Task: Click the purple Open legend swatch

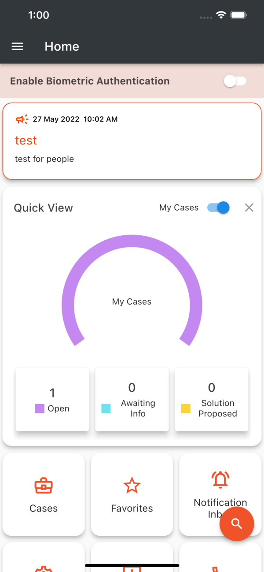Action: click(x=40, y=409)
